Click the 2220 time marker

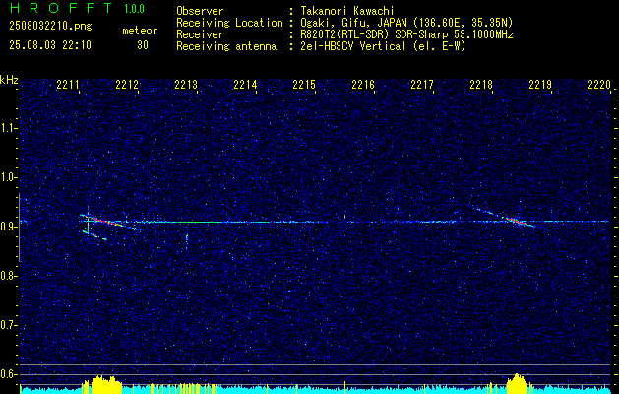599,85
